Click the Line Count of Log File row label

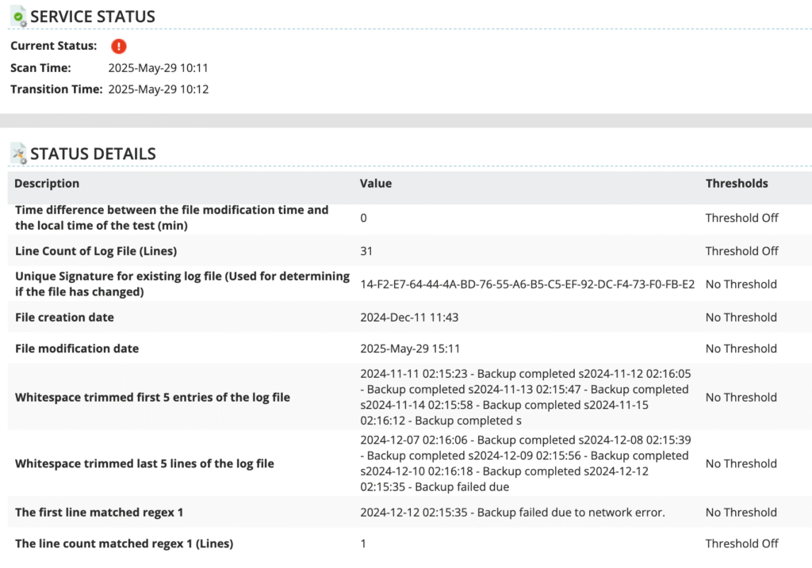pos(96,251)
